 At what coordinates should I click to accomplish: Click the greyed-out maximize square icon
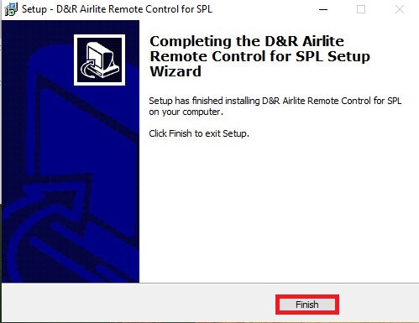(361, 9)
